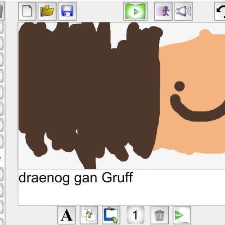Open the letter A font settings
The height and width of the screenshot is (225, 225).
(x=66, y=215)
